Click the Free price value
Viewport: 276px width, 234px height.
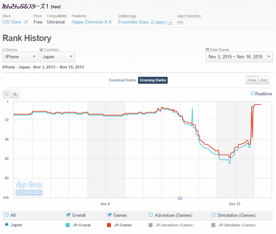tap(38, 22)
